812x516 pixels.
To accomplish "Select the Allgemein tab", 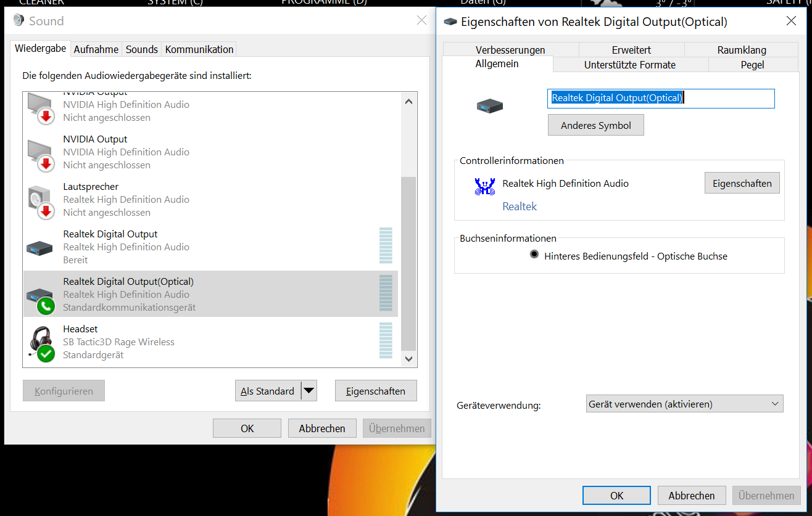I will click(497, 64).
